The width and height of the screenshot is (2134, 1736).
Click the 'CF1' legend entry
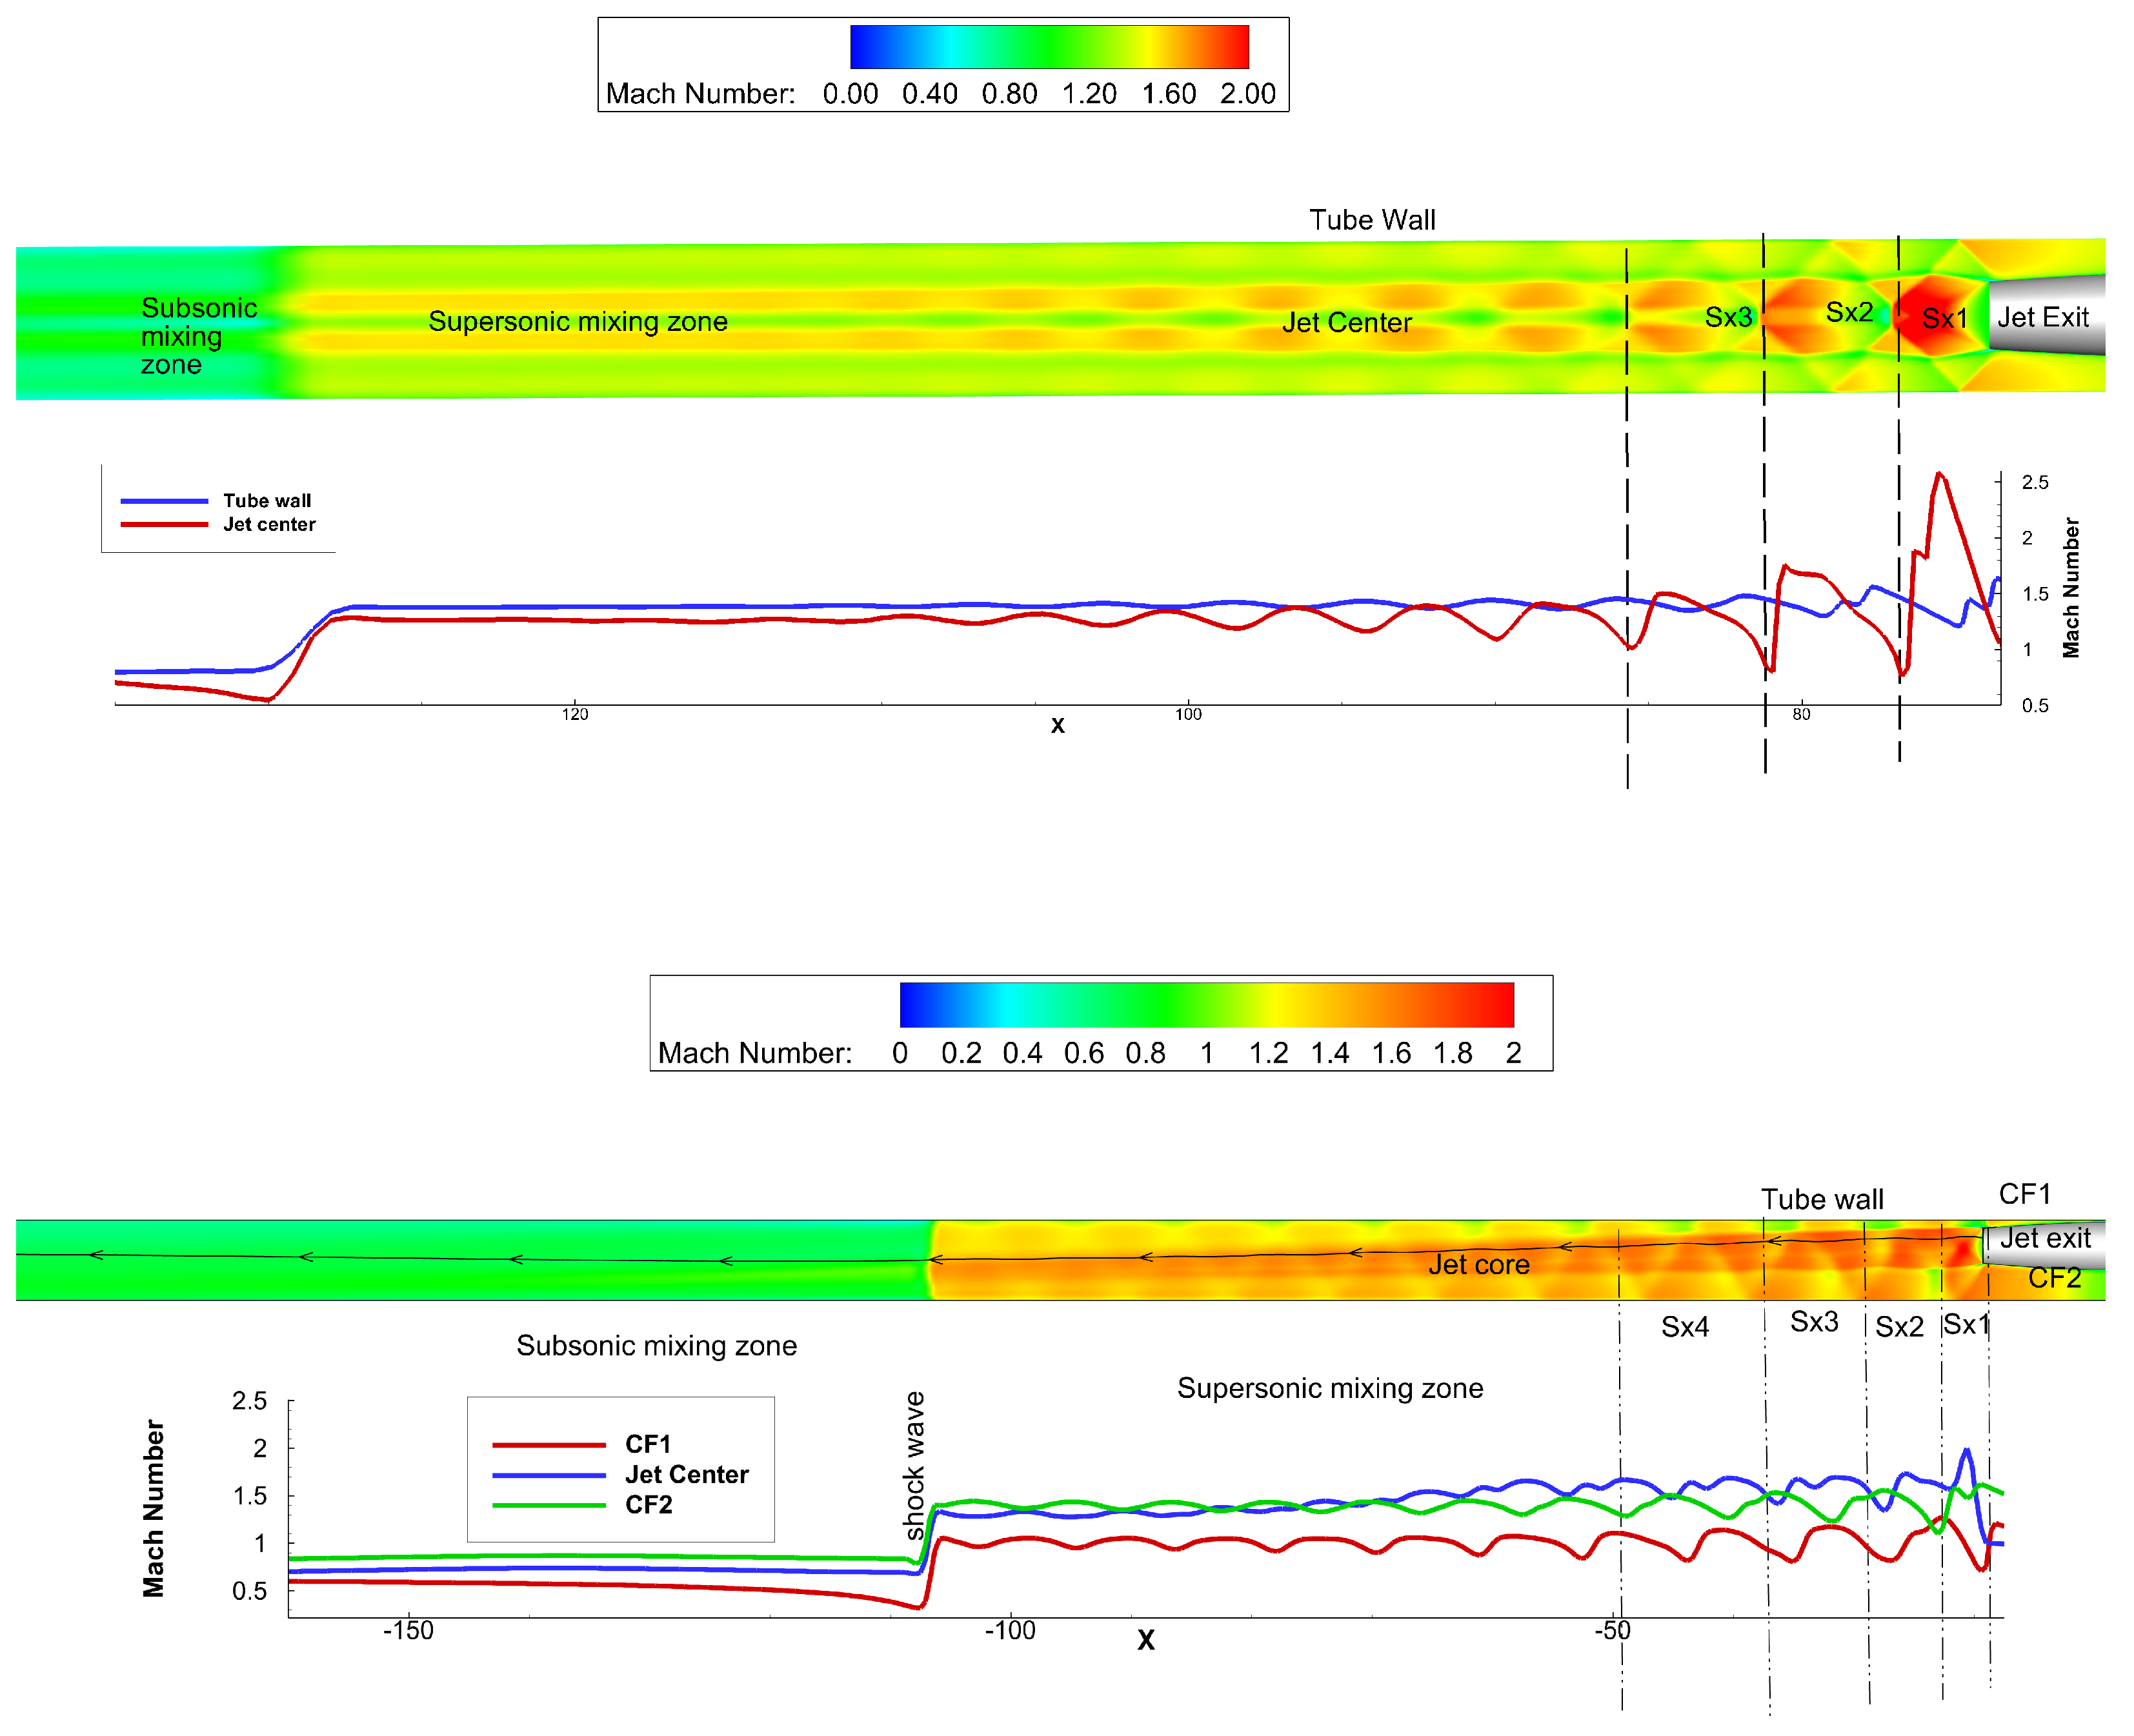point(647,1443)
